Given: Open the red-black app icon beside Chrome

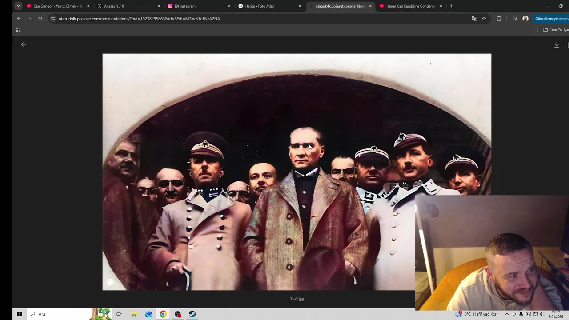Looking at the screenshot, I should 178,314.
